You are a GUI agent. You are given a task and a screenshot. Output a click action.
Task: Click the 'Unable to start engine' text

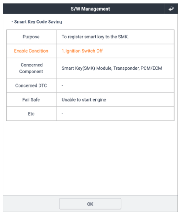[84, 100]
